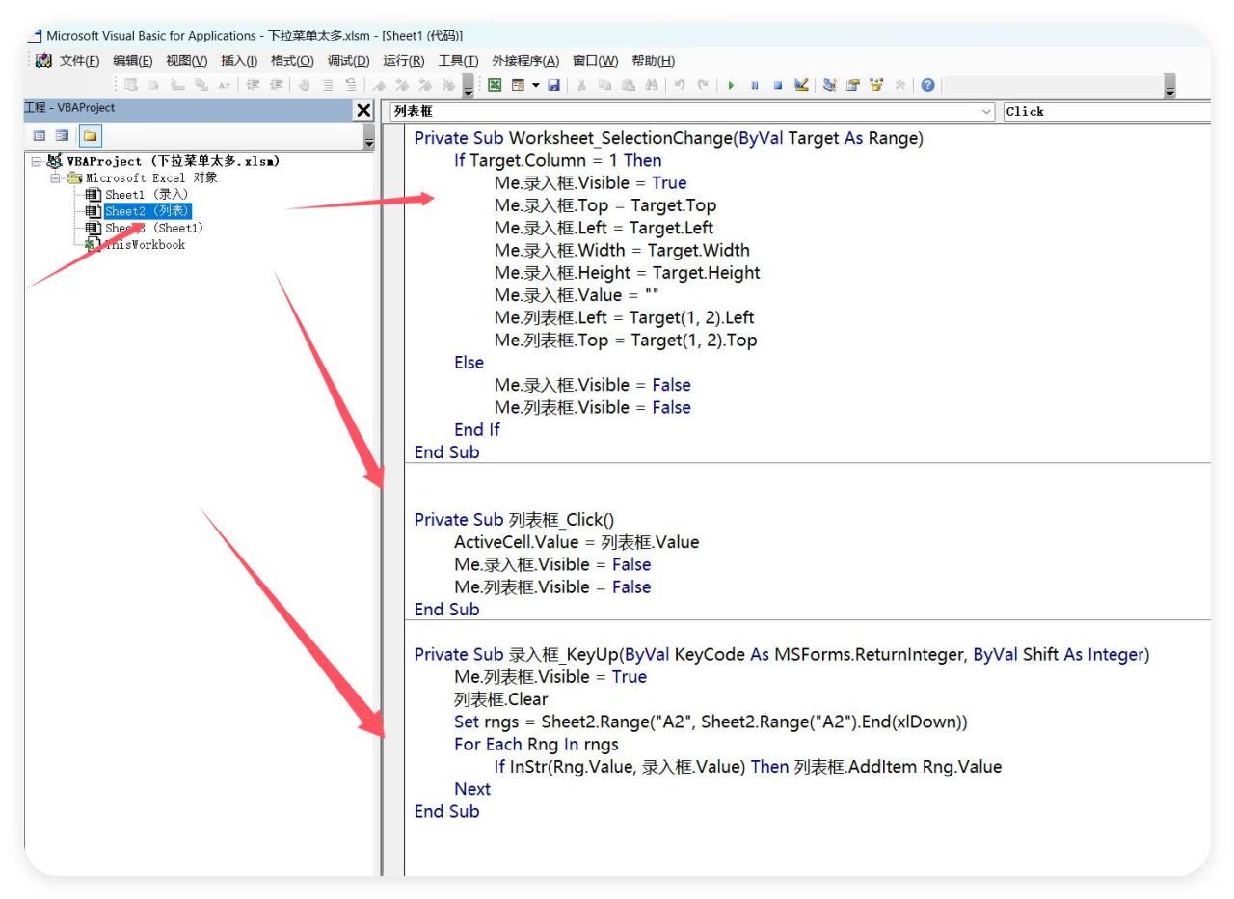Run the macro with the green play icon
This screenshot has height=899, width=1234.
click(731, 85)
